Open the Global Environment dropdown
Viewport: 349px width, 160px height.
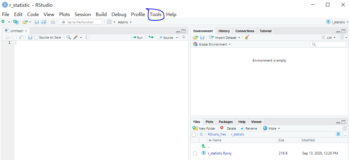click(x=212, y=44)
